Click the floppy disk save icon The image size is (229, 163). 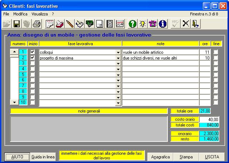coord(16,24)
